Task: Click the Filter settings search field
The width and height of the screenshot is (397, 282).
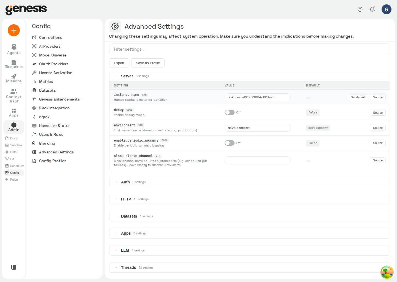Action: (x=250, y=49)
